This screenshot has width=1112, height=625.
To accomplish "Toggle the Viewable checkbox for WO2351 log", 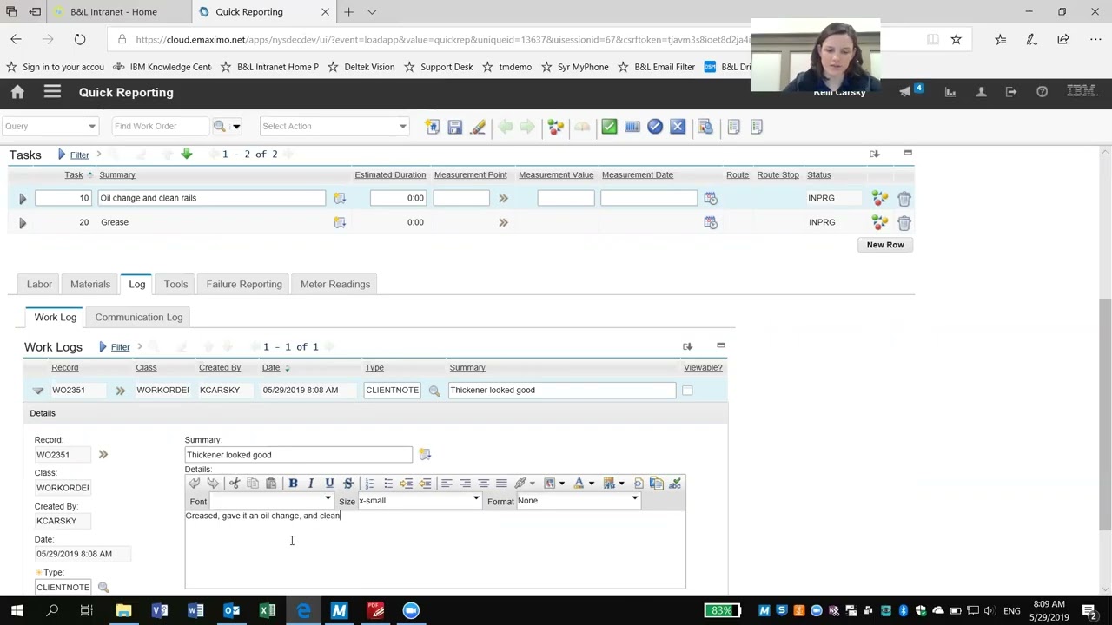I will [x=687, y=391].
